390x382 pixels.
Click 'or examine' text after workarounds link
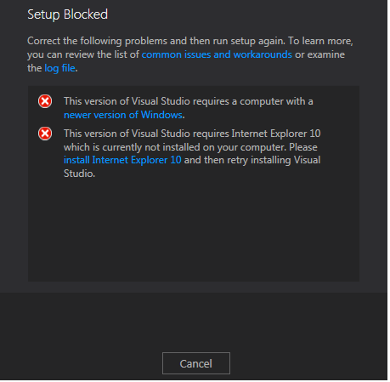[x=319, y=54]
